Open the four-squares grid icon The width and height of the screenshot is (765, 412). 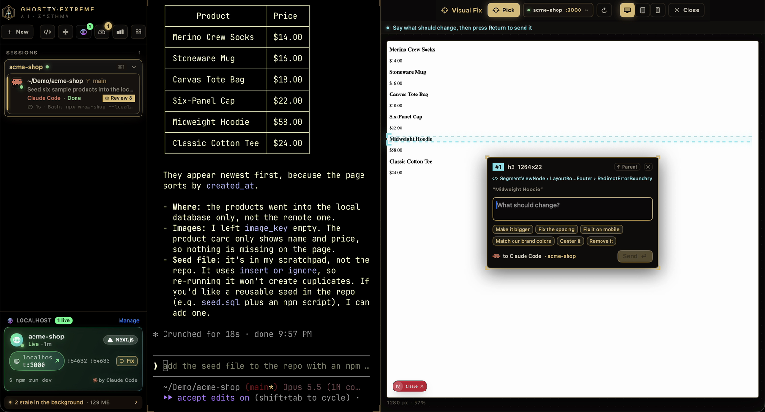(138, 32)
